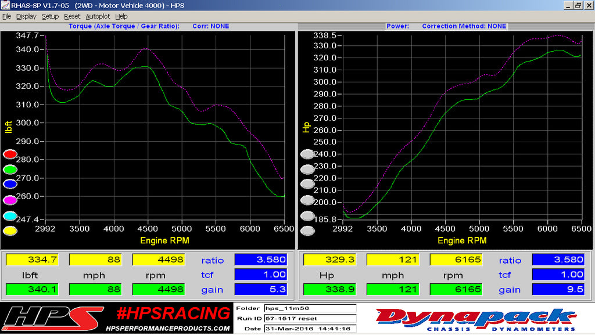Viewport: 595px width, 335px height.
Task: Toggle the third gray button on power graph
Action: point(308,184)
